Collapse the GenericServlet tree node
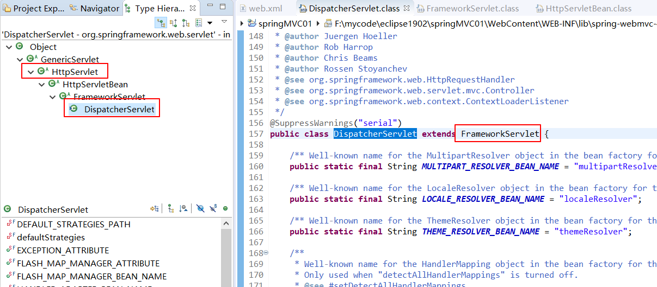The height and width of the screenshot is (287, 657). point(20,59)
